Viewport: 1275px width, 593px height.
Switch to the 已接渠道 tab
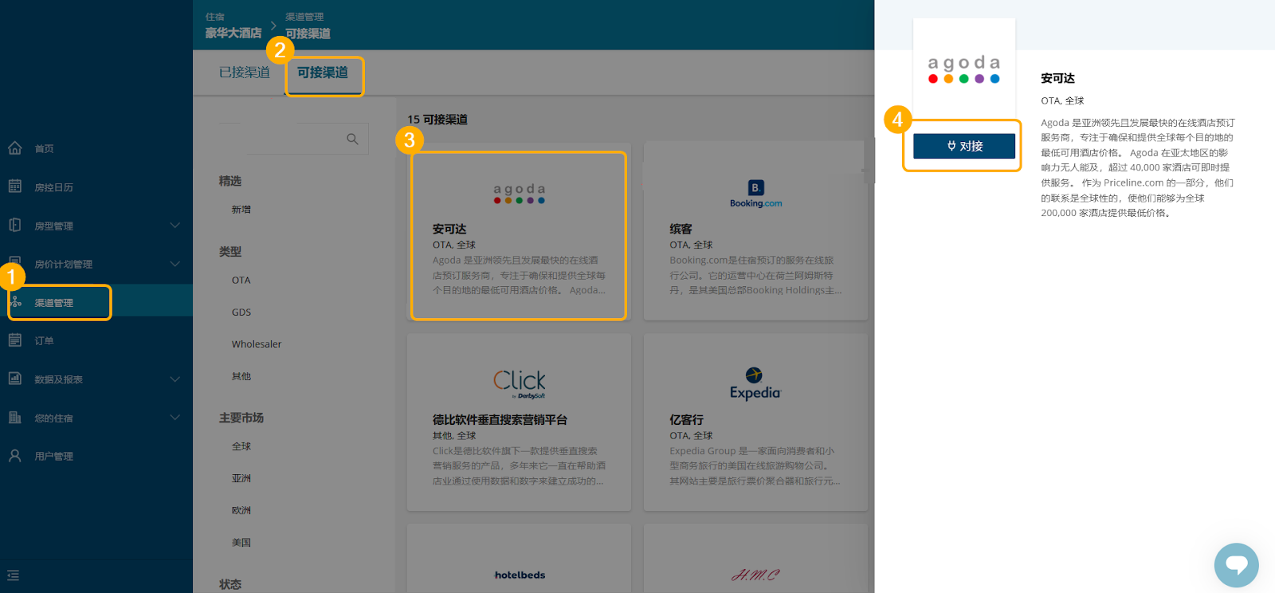(245, 73)
